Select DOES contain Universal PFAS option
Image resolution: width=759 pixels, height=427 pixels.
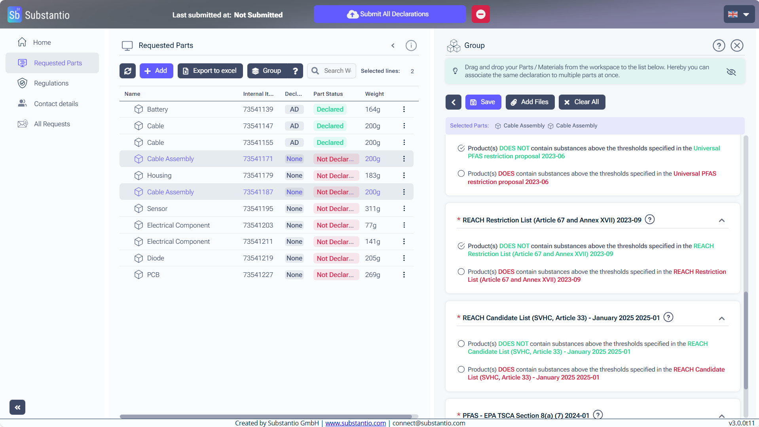[461, 174]
